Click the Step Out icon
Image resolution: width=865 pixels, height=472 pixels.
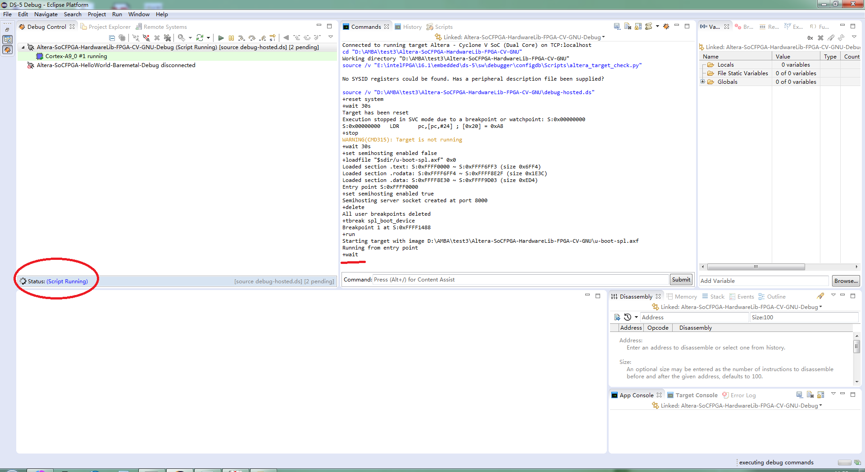tap(262, 38)
